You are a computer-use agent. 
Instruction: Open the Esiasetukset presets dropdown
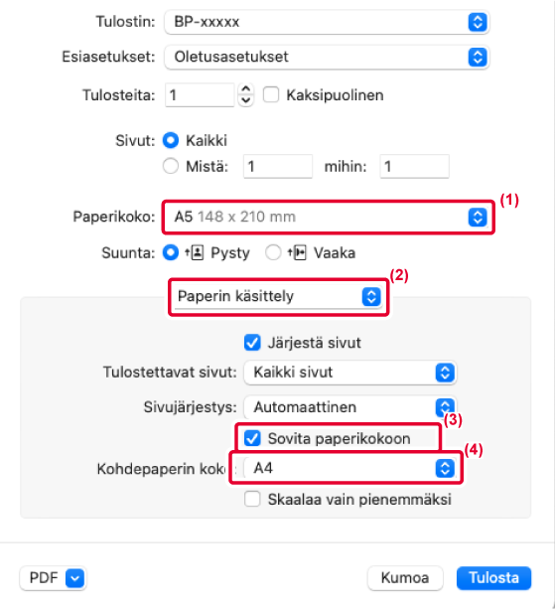click(327, 57)
